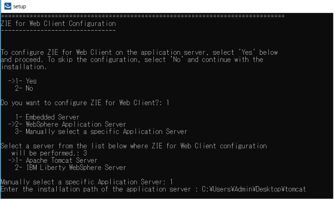
Task: Click the arrow marker beside Apache Tomcat Server
Action: (x=12, y=160)
